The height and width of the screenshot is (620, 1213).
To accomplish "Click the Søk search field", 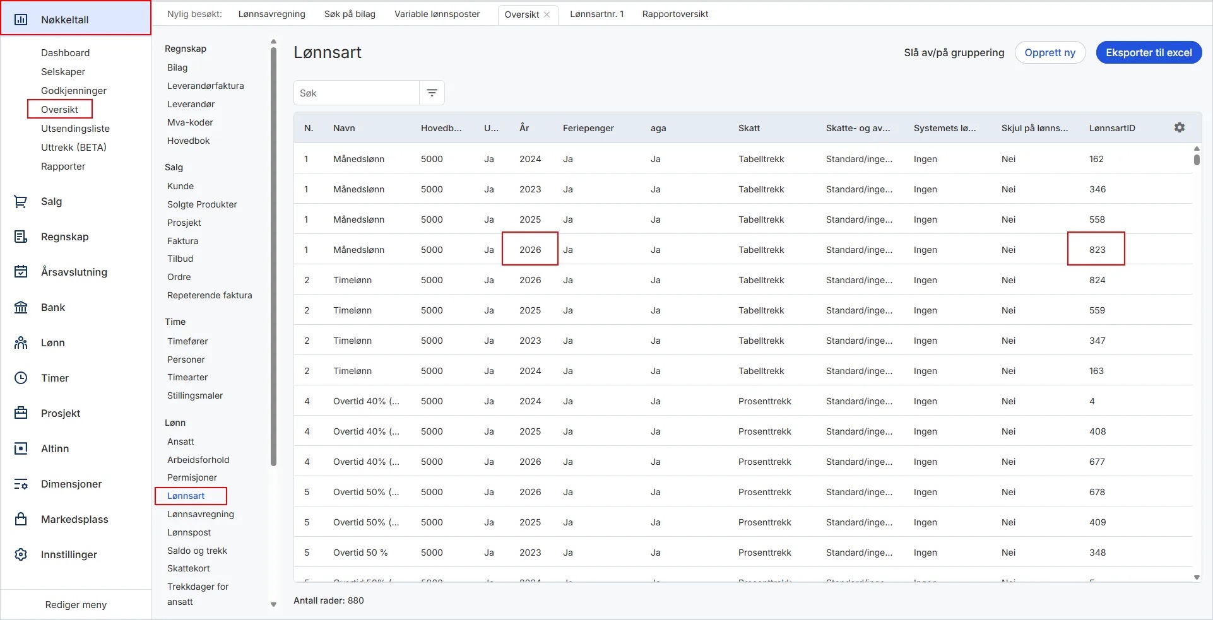I will click(x=357, y=93).
